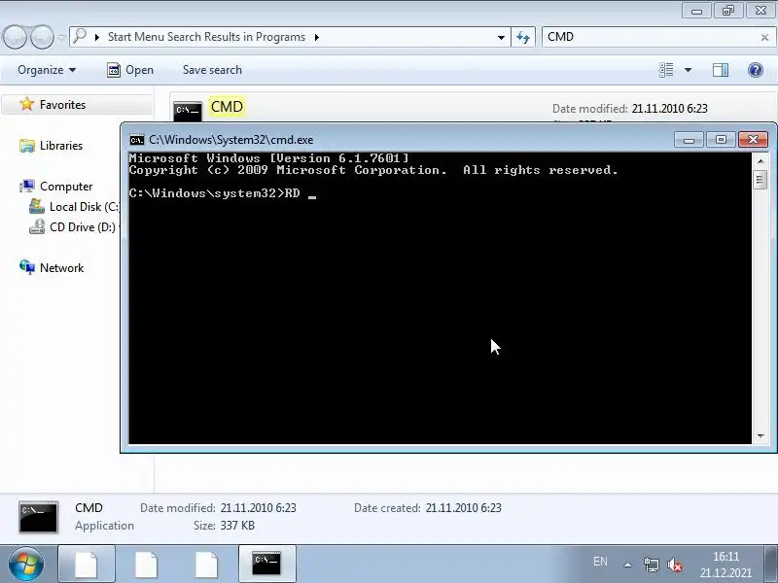Expand the view options dropdown arrow
Viewport: 778px width, 583px height.
[688, 70]
